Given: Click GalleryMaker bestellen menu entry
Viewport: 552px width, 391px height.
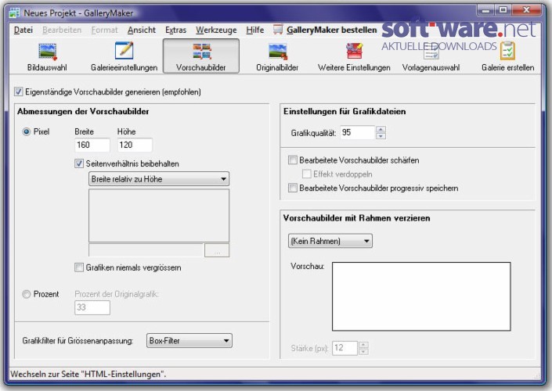Looking at the screenshot, I should pyautogui.click(x=332, y=30).
